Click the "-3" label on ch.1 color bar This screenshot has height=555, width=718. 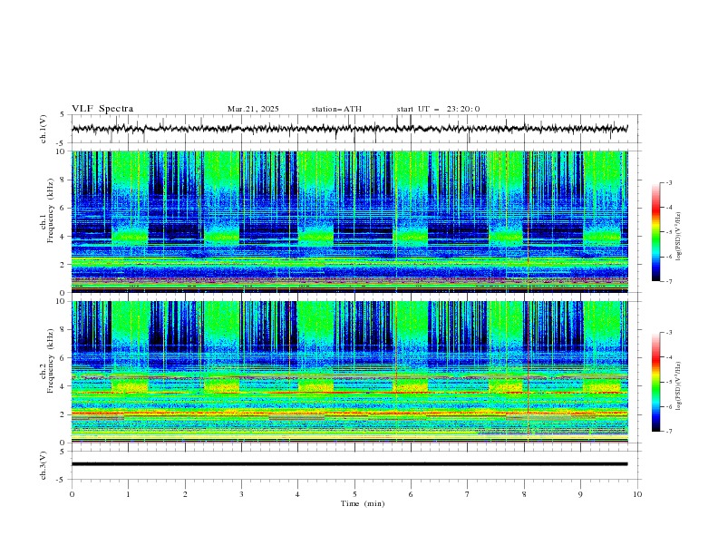point(669,182)
